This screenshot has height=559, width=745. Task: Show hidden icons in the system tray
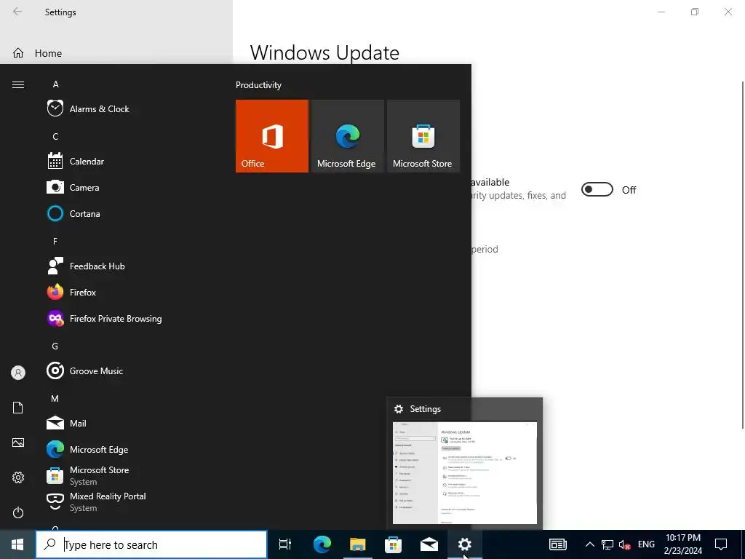[x=589, y=544]
